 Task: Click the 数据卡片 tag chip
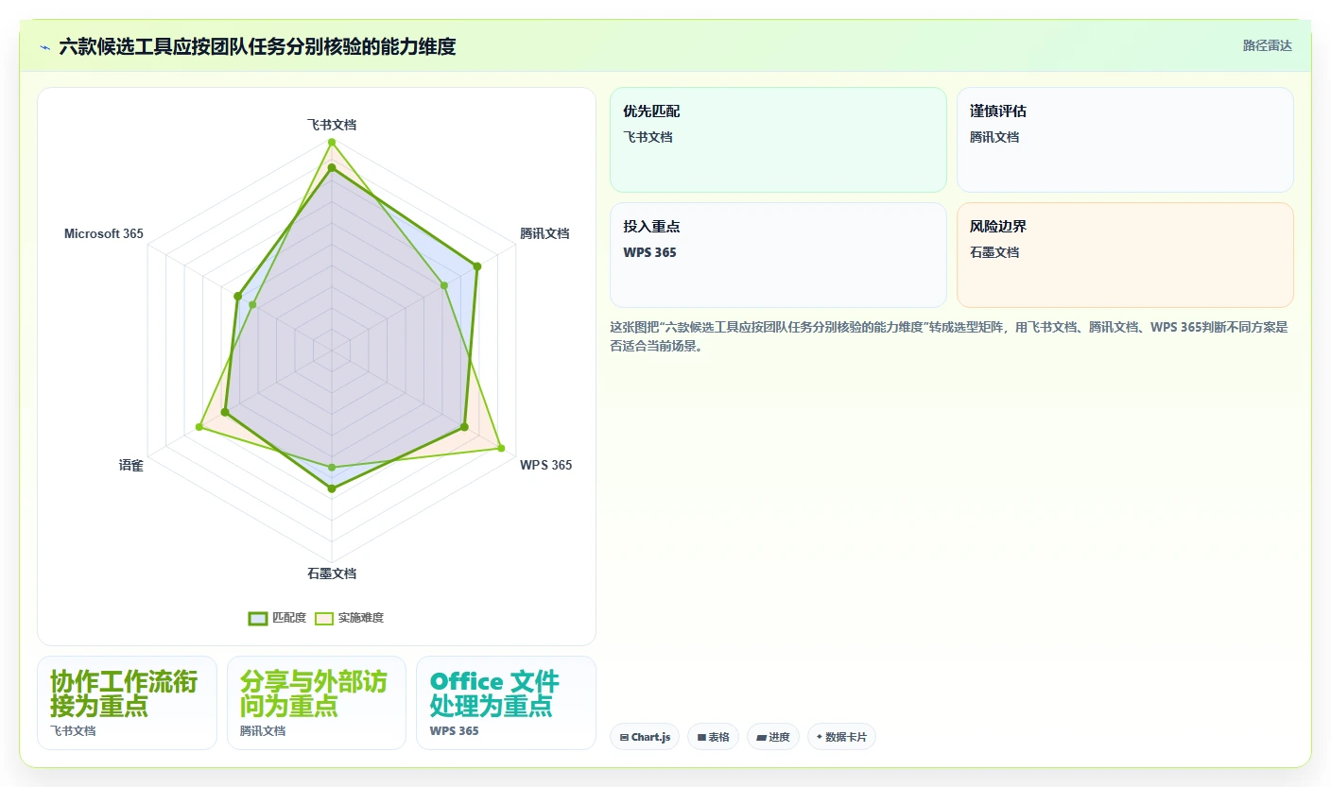coord(841,737)
